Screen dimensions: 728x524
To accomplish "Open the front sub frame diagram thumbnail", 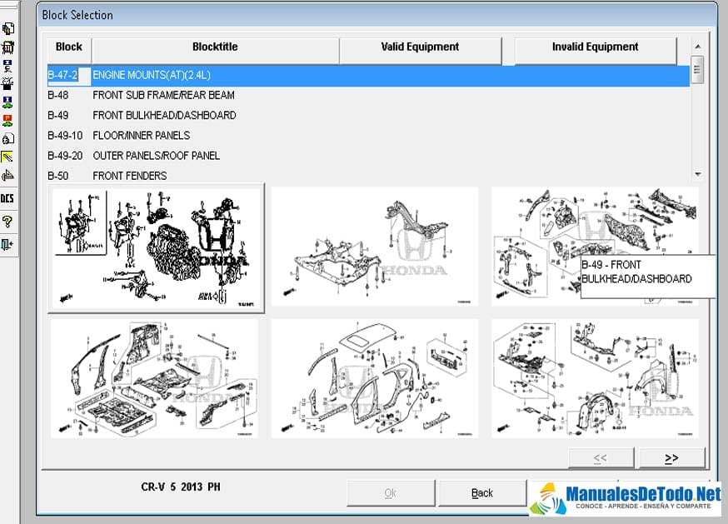I will tap(374, 247).
